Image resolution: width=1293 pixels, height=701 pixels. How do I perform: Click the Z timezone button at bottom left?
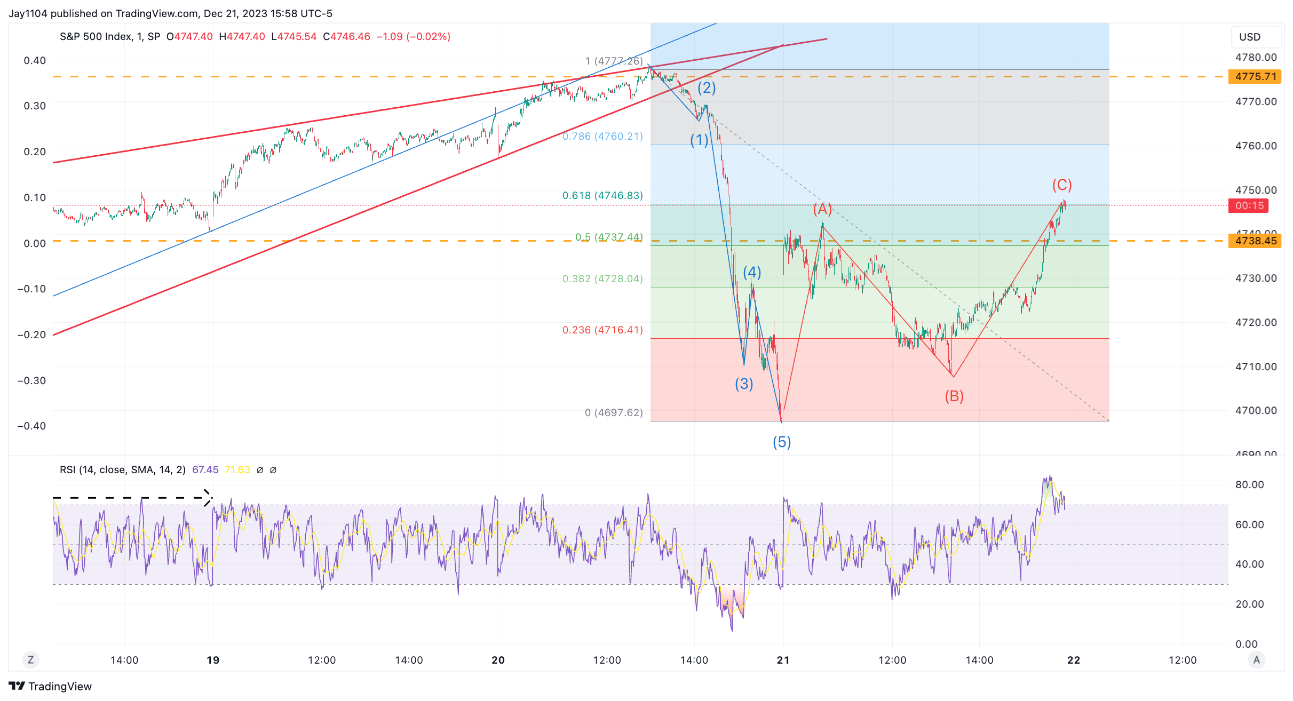pos(30,660)
